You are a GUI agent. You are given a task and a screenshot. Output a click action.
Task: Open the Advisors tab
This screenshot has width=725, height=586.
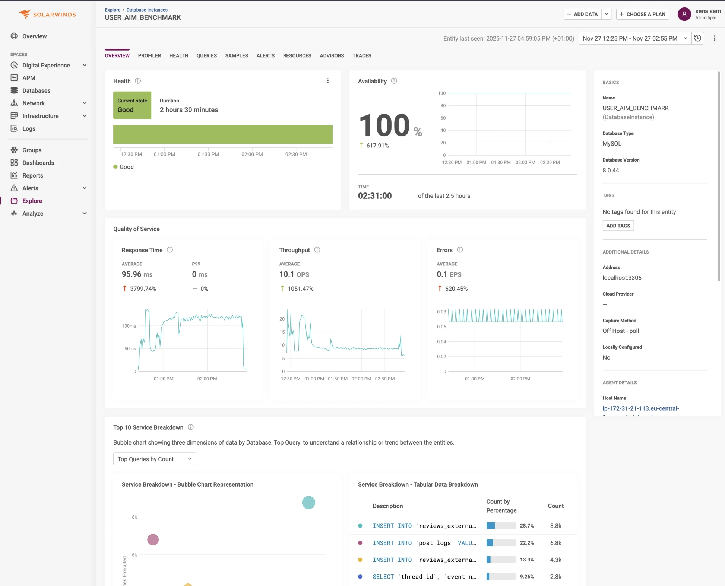coord(332,56)
